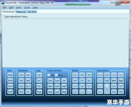Click the Σx² sum of squares button
The image size is (131, 107).
coord(28,81)
